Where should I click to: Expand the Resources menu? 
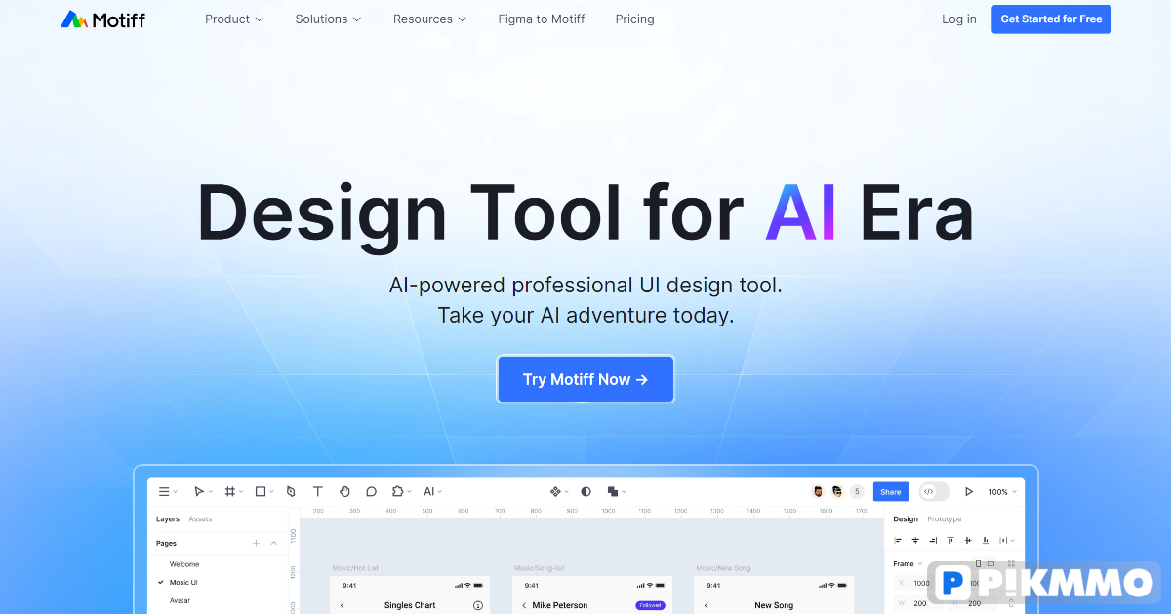point(429,19)
